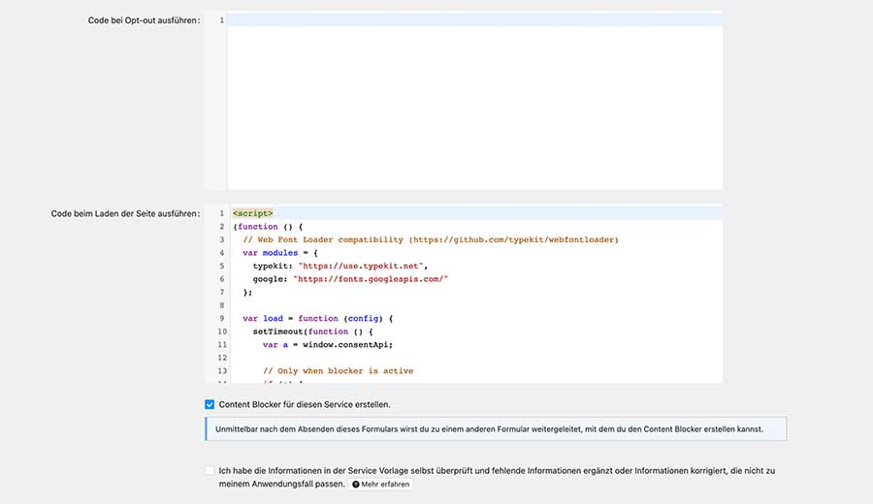Click the 'Code beim Laden der Seite ausführen' label
873x504 pixels.
[x=125, y=213]
